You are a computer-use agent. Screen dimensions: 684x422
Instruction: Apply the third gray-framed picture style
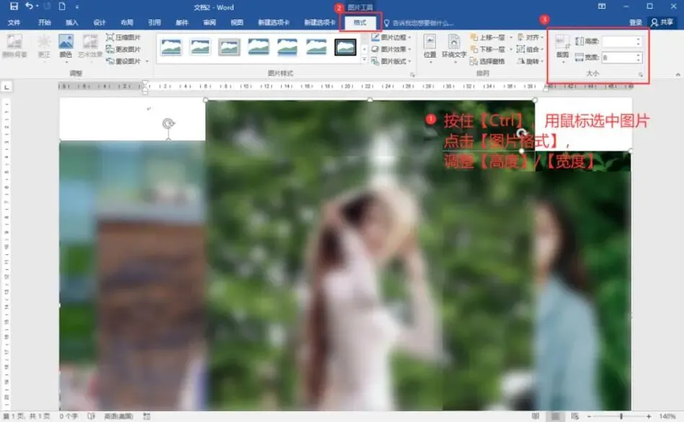pos(229,47)
